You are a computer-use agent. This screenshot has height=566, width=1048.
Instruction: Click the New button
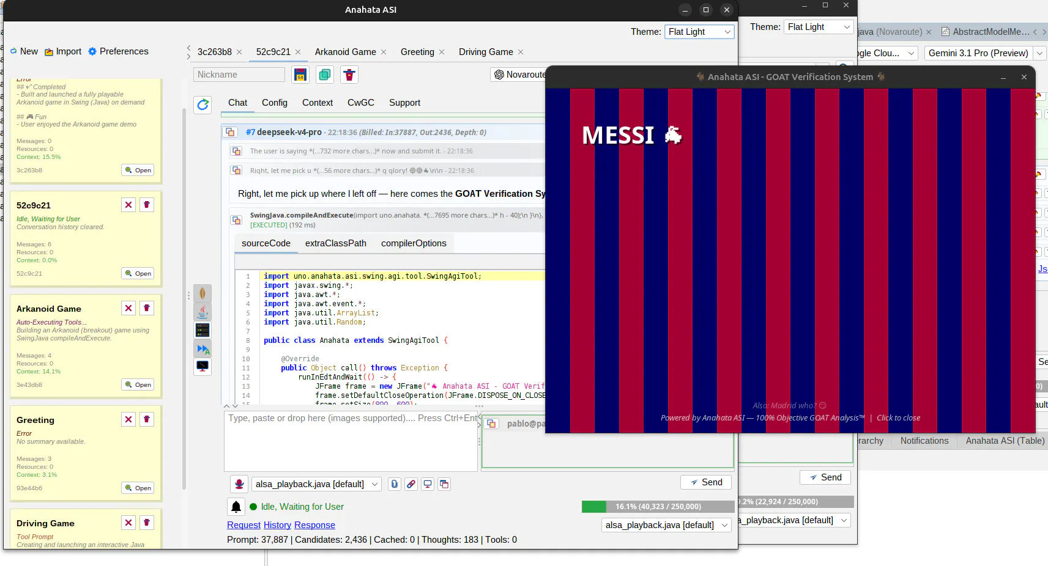24,51
